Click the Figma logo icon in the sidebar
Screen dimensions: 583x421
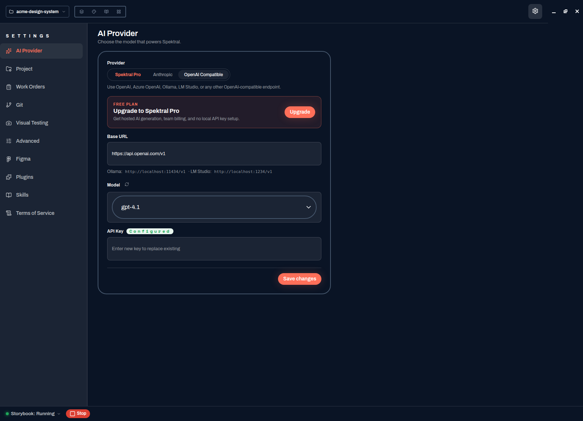click(9, 159)
